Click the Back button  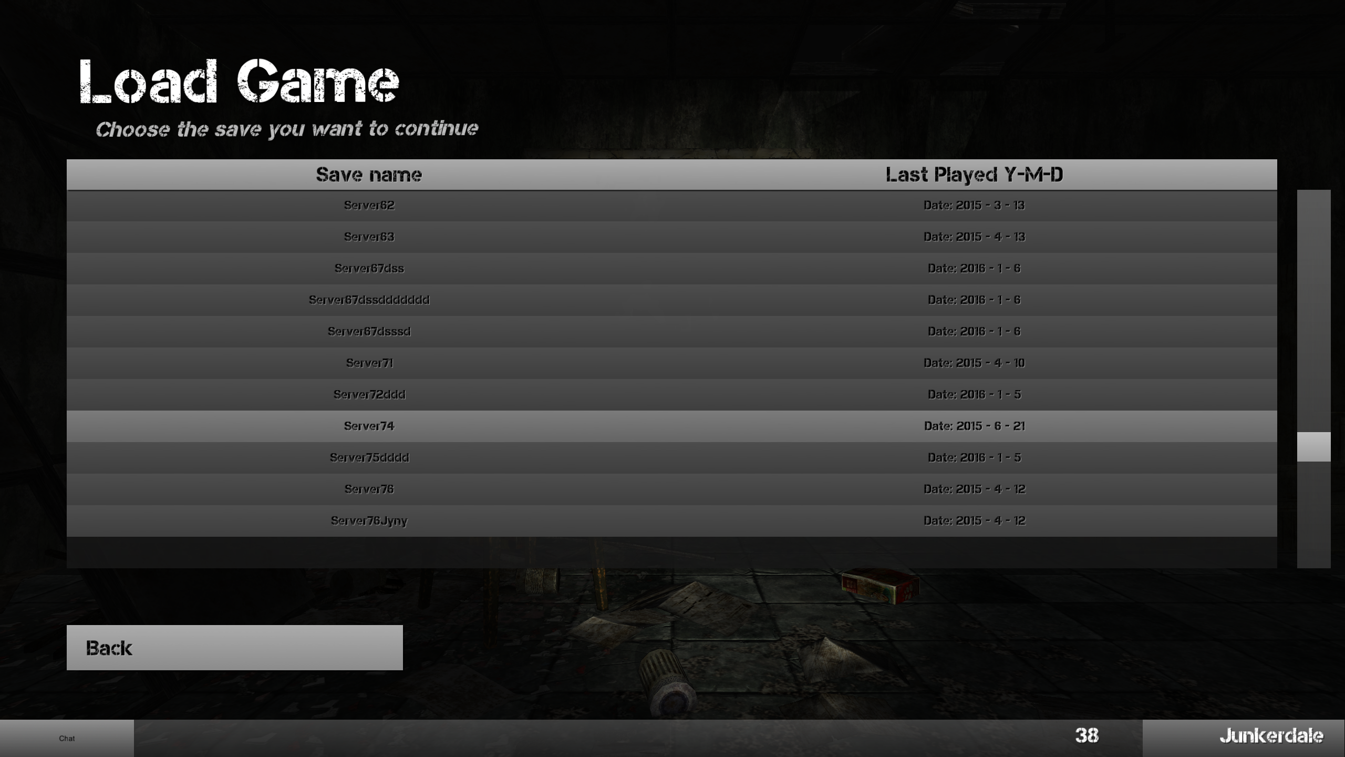(x=235, y=647)
